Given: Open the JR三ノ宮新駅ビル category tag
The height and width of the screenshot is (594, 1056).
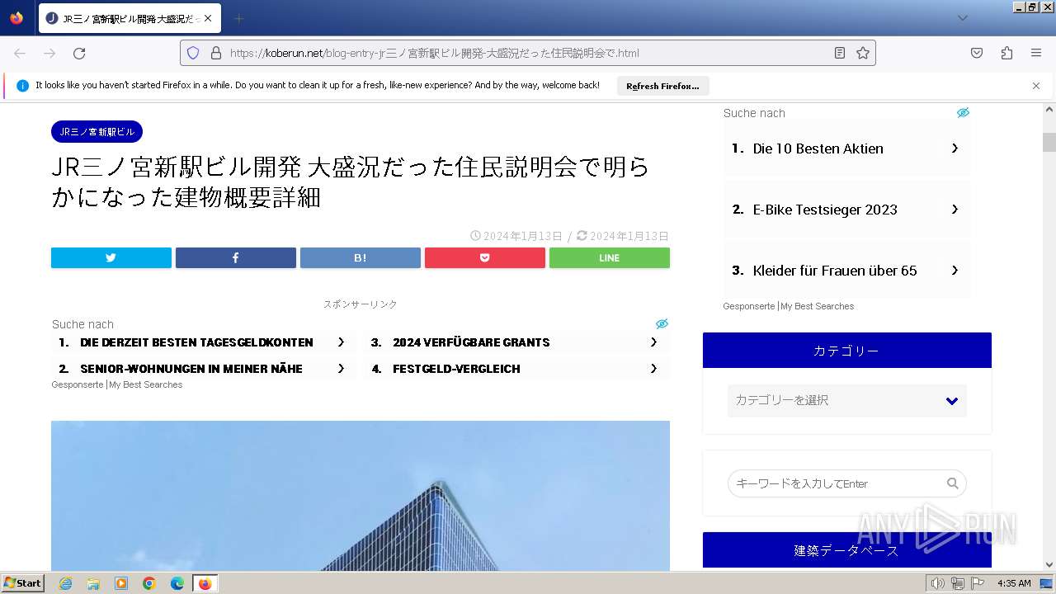Looking at the screenshot, I should (97, 132).
